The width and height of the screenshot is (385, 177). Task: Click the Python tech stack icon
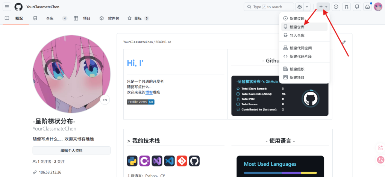click(x=132, y=161)
